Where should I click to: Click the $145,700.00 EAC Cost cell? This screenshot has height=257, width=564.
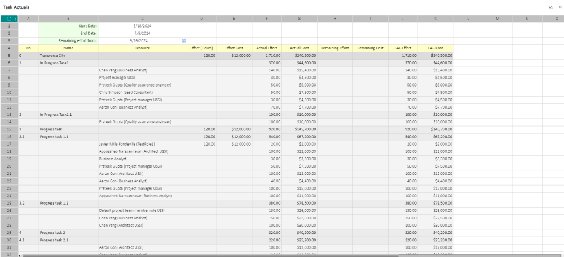coord(435,129)
